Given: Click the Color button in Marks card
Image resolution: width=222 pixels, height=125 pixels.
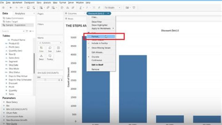Looking at the screenshot, I should [x=41, y=49].
